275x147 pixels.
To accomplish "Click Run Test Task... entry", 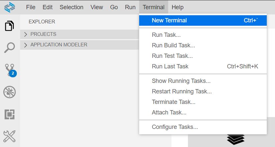I will (172, 56).
